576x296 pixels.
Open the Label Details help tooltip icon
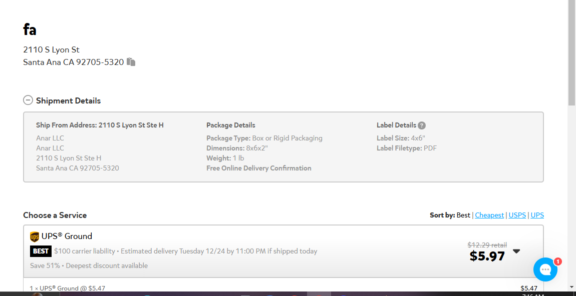coord(422,125)
